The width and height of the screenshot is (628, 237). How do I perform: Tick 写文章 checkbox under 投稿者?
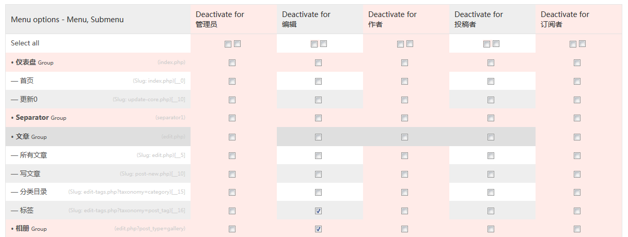(491, 174)
